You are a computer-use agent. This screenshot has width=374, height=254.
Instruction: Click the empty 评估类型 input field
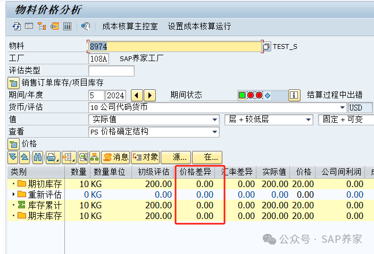tap(111, 71)
